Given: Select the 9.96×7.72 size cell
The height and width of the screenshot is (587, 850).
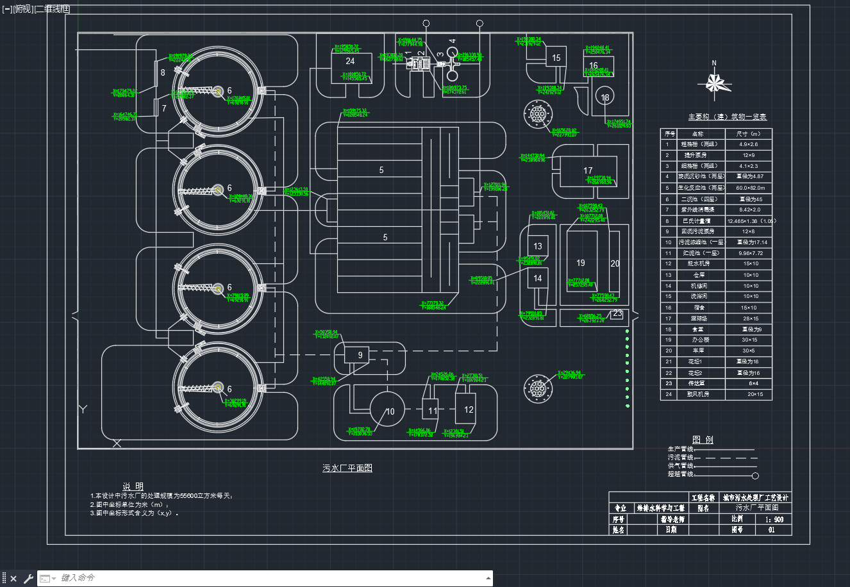Looking at the screenshot, I should [749, 253].
